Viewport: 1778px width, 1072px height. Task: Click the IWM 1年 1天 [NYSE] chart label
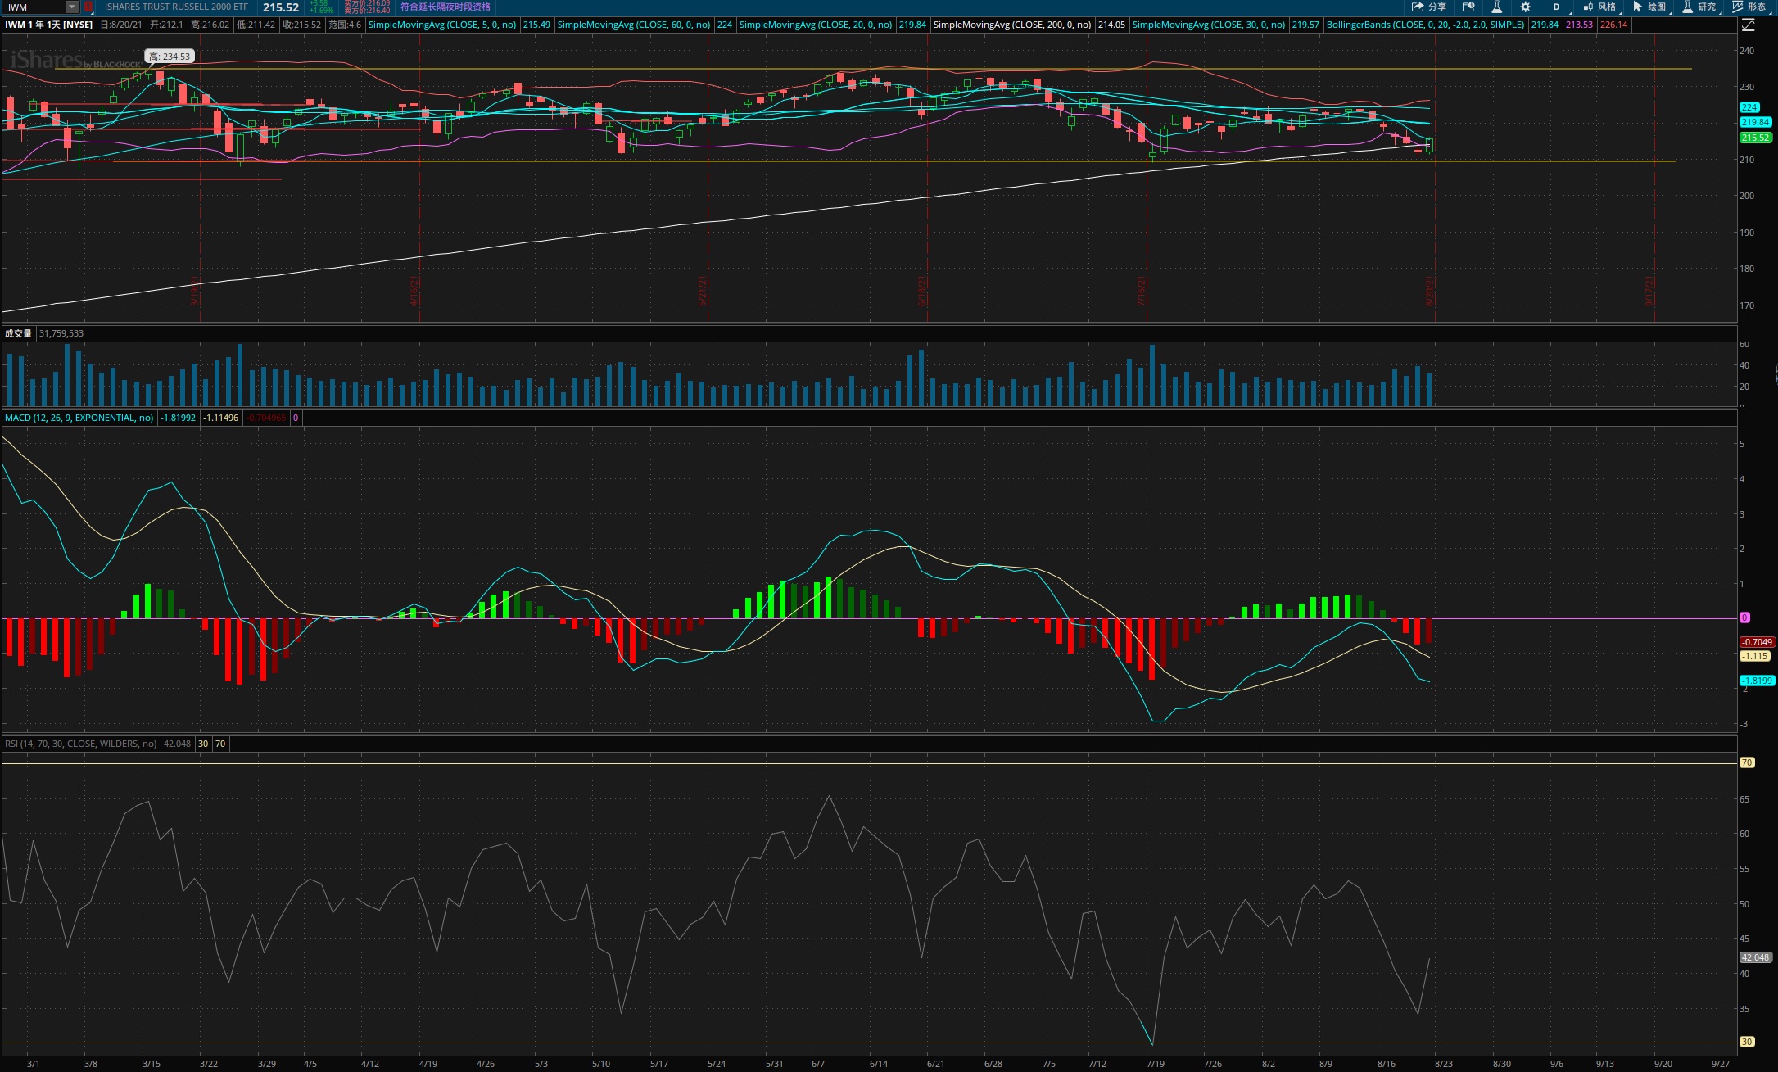coord(49,25)
